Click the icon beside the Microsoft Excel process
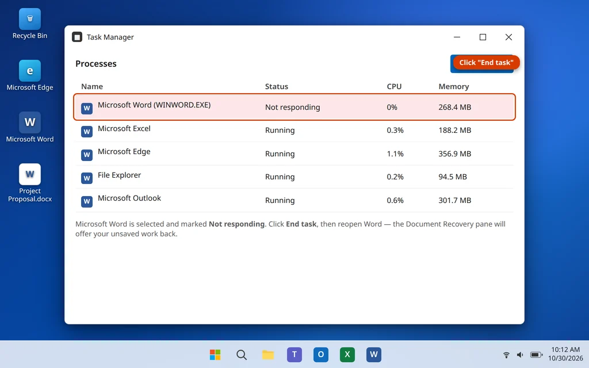Viewport: 589px width, 368px height. pyautogui.click(x=87, y=132)
